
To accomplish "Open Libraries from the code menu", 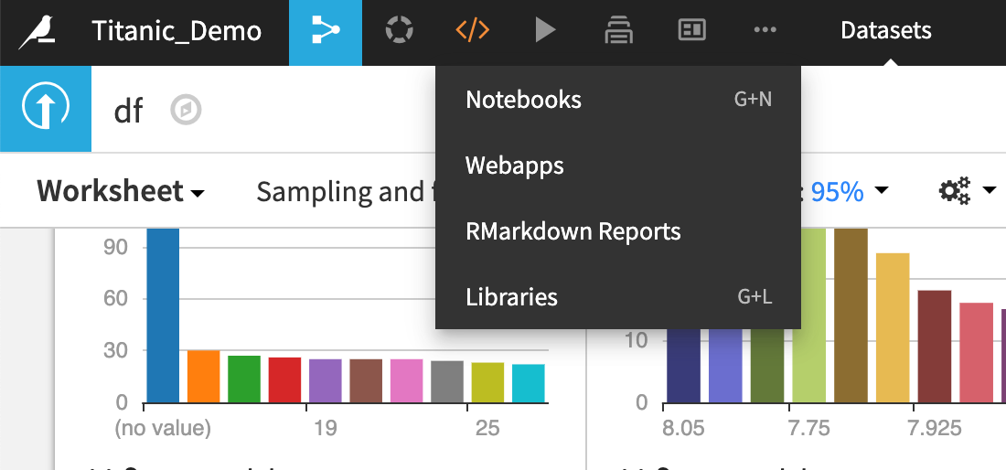I will coord(512,297).
